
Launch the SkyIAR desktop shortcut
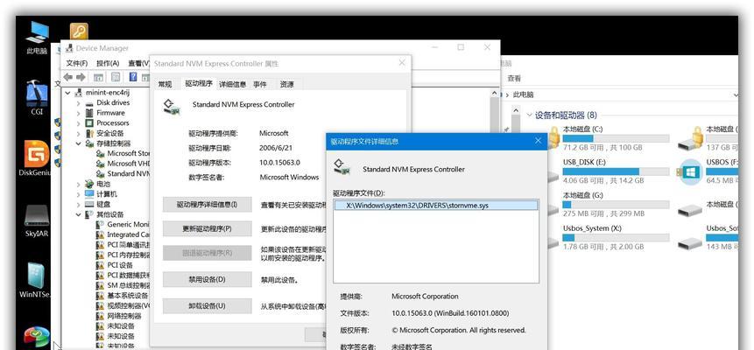pos(37,220)
